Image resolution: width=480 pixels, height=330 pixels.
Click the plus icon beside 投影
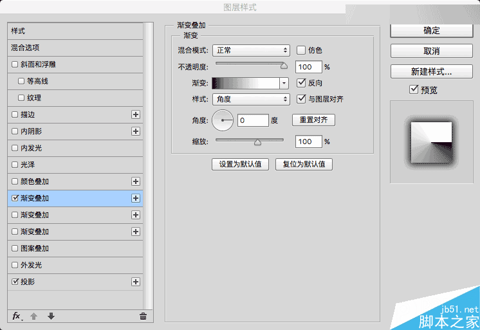point(136,282)
